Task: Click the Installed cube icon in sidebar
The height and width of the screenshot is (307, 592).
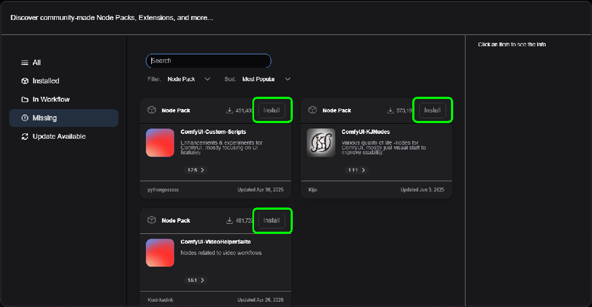Action: coord(25,81)
